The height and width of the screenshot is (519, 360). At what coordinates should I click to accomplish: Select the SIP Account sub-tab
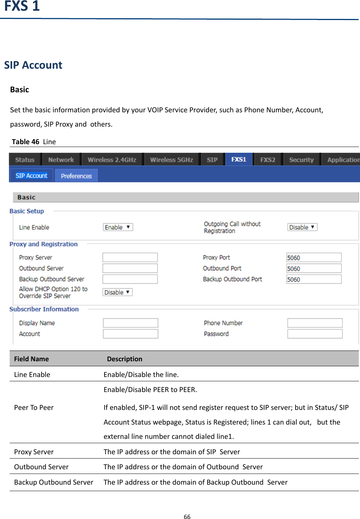coord(31,175)
